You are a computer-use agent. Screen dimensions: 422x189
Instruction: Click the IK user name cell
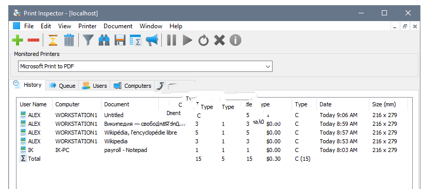[x=31, y=150]
